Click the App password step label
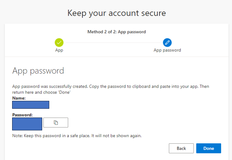Image resolution: width=232 pixels, height=160 pixels. 167,50
